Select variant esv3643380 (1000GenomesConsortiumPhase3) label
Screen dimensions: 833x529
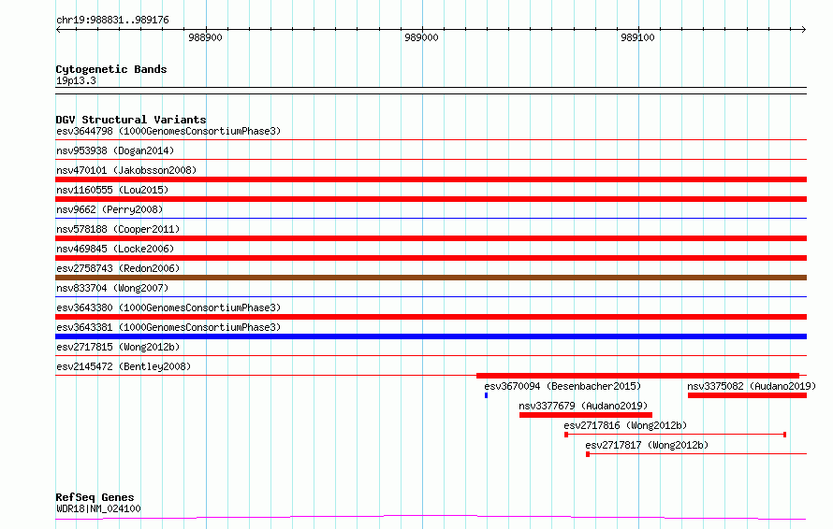point(168,307)
